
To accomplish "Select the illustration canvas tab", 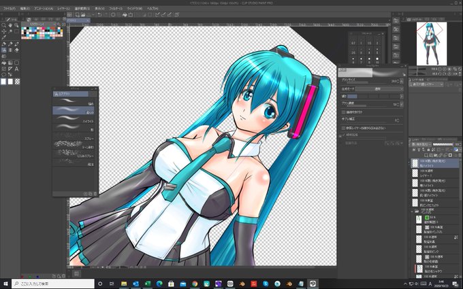I will tap(78, 20).
